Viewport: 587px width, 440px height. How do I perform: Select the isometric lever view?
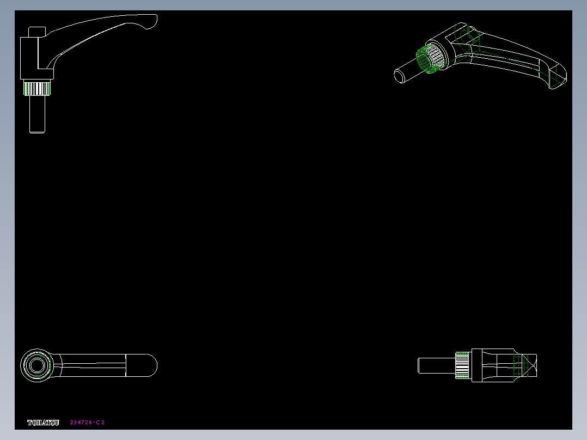pyautogui.click(x=480, y=56)
